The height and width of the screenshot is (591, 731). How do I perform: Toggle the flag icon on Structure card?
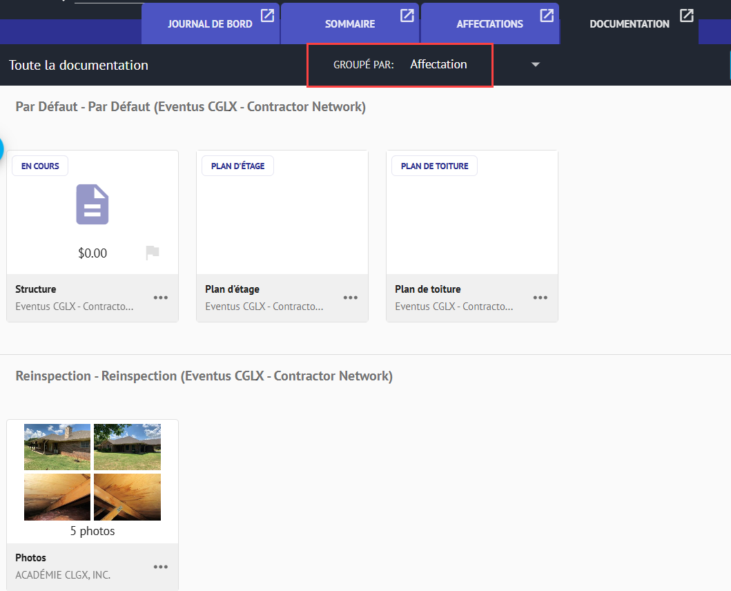coord(153,253)
